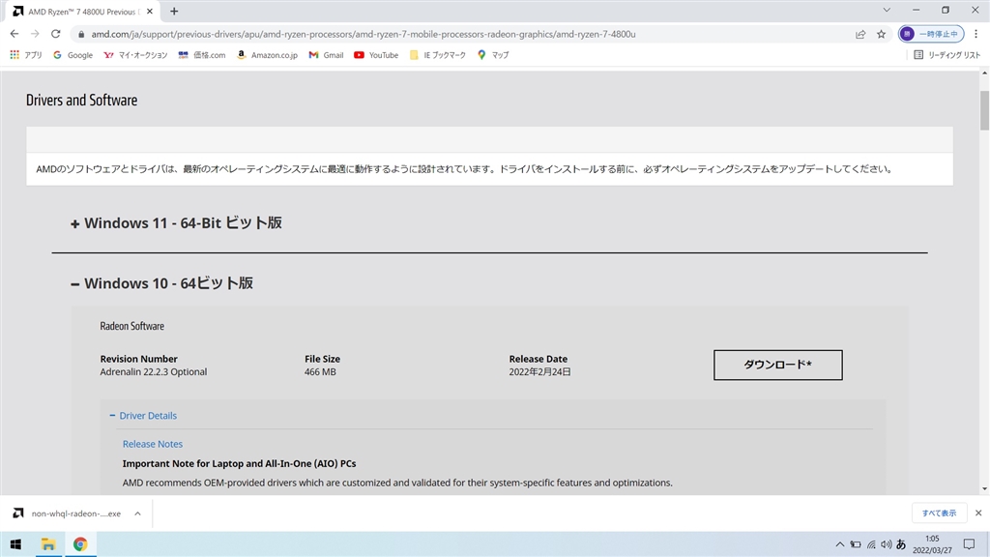Open the マップ bookmark
Screen dimensions: 990x557
493,55
